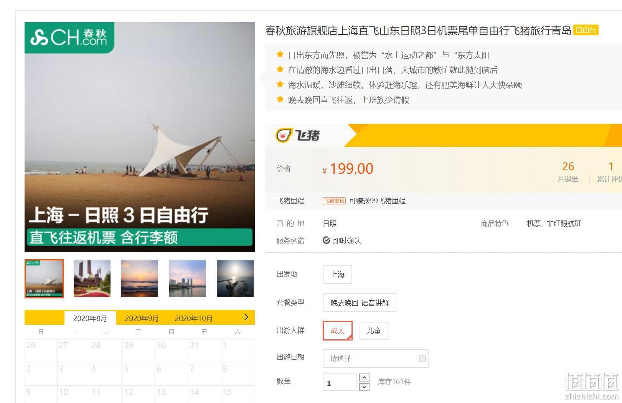
Task: Switch to the 2020年9月 calendar tab
Action: pos(142,318)
